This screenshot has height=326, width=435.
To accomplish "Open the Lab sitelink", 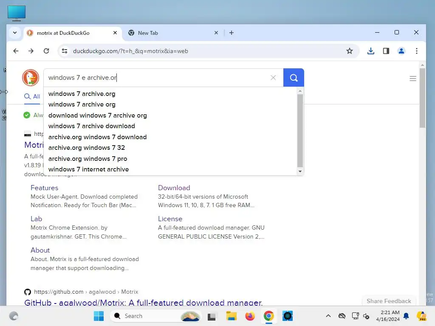I will [x=37, y=219].
